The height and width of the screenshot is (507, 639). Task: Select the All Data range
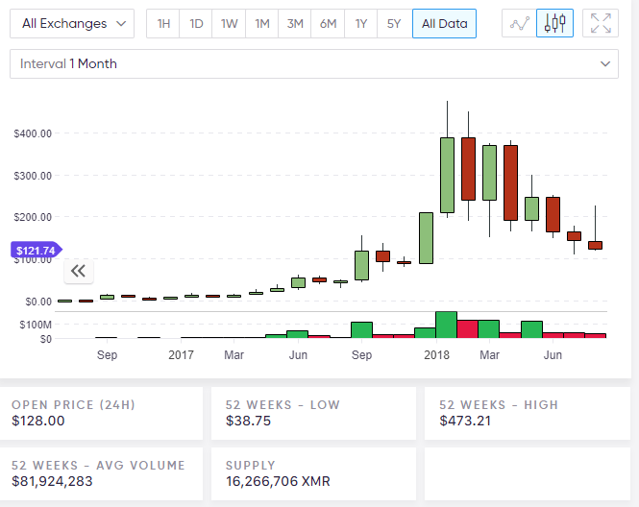[x=444, y=24]
